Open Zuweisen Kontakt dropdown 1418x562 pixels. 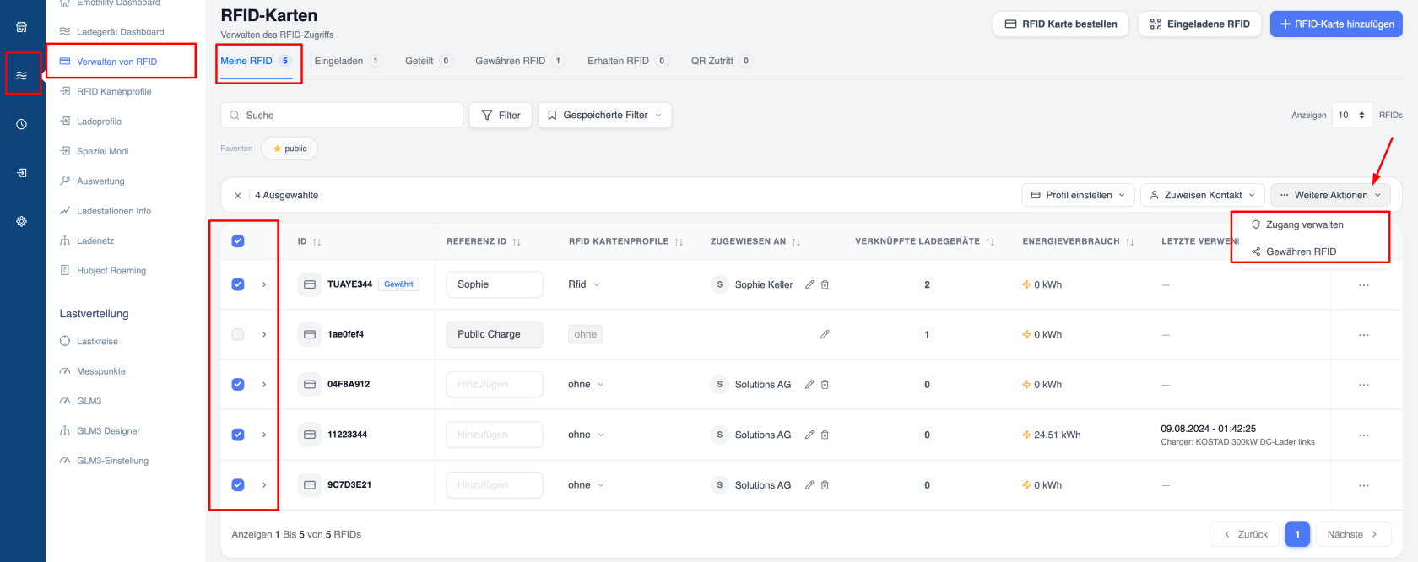(x=1203, y=195)
